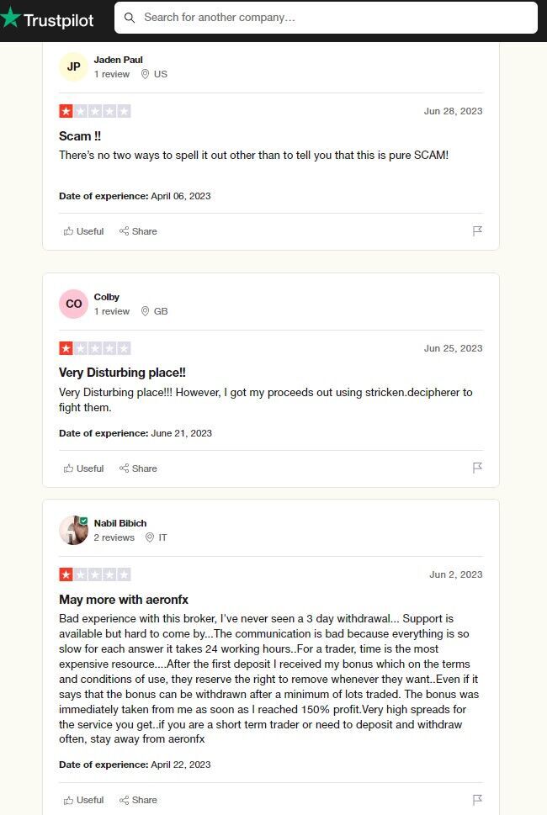Click the CO avatar circle
Viewport: 547px width, 815px height.
pos(73,304)
